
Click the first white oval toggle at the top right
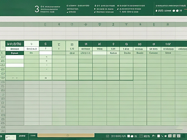pos(174,11)
